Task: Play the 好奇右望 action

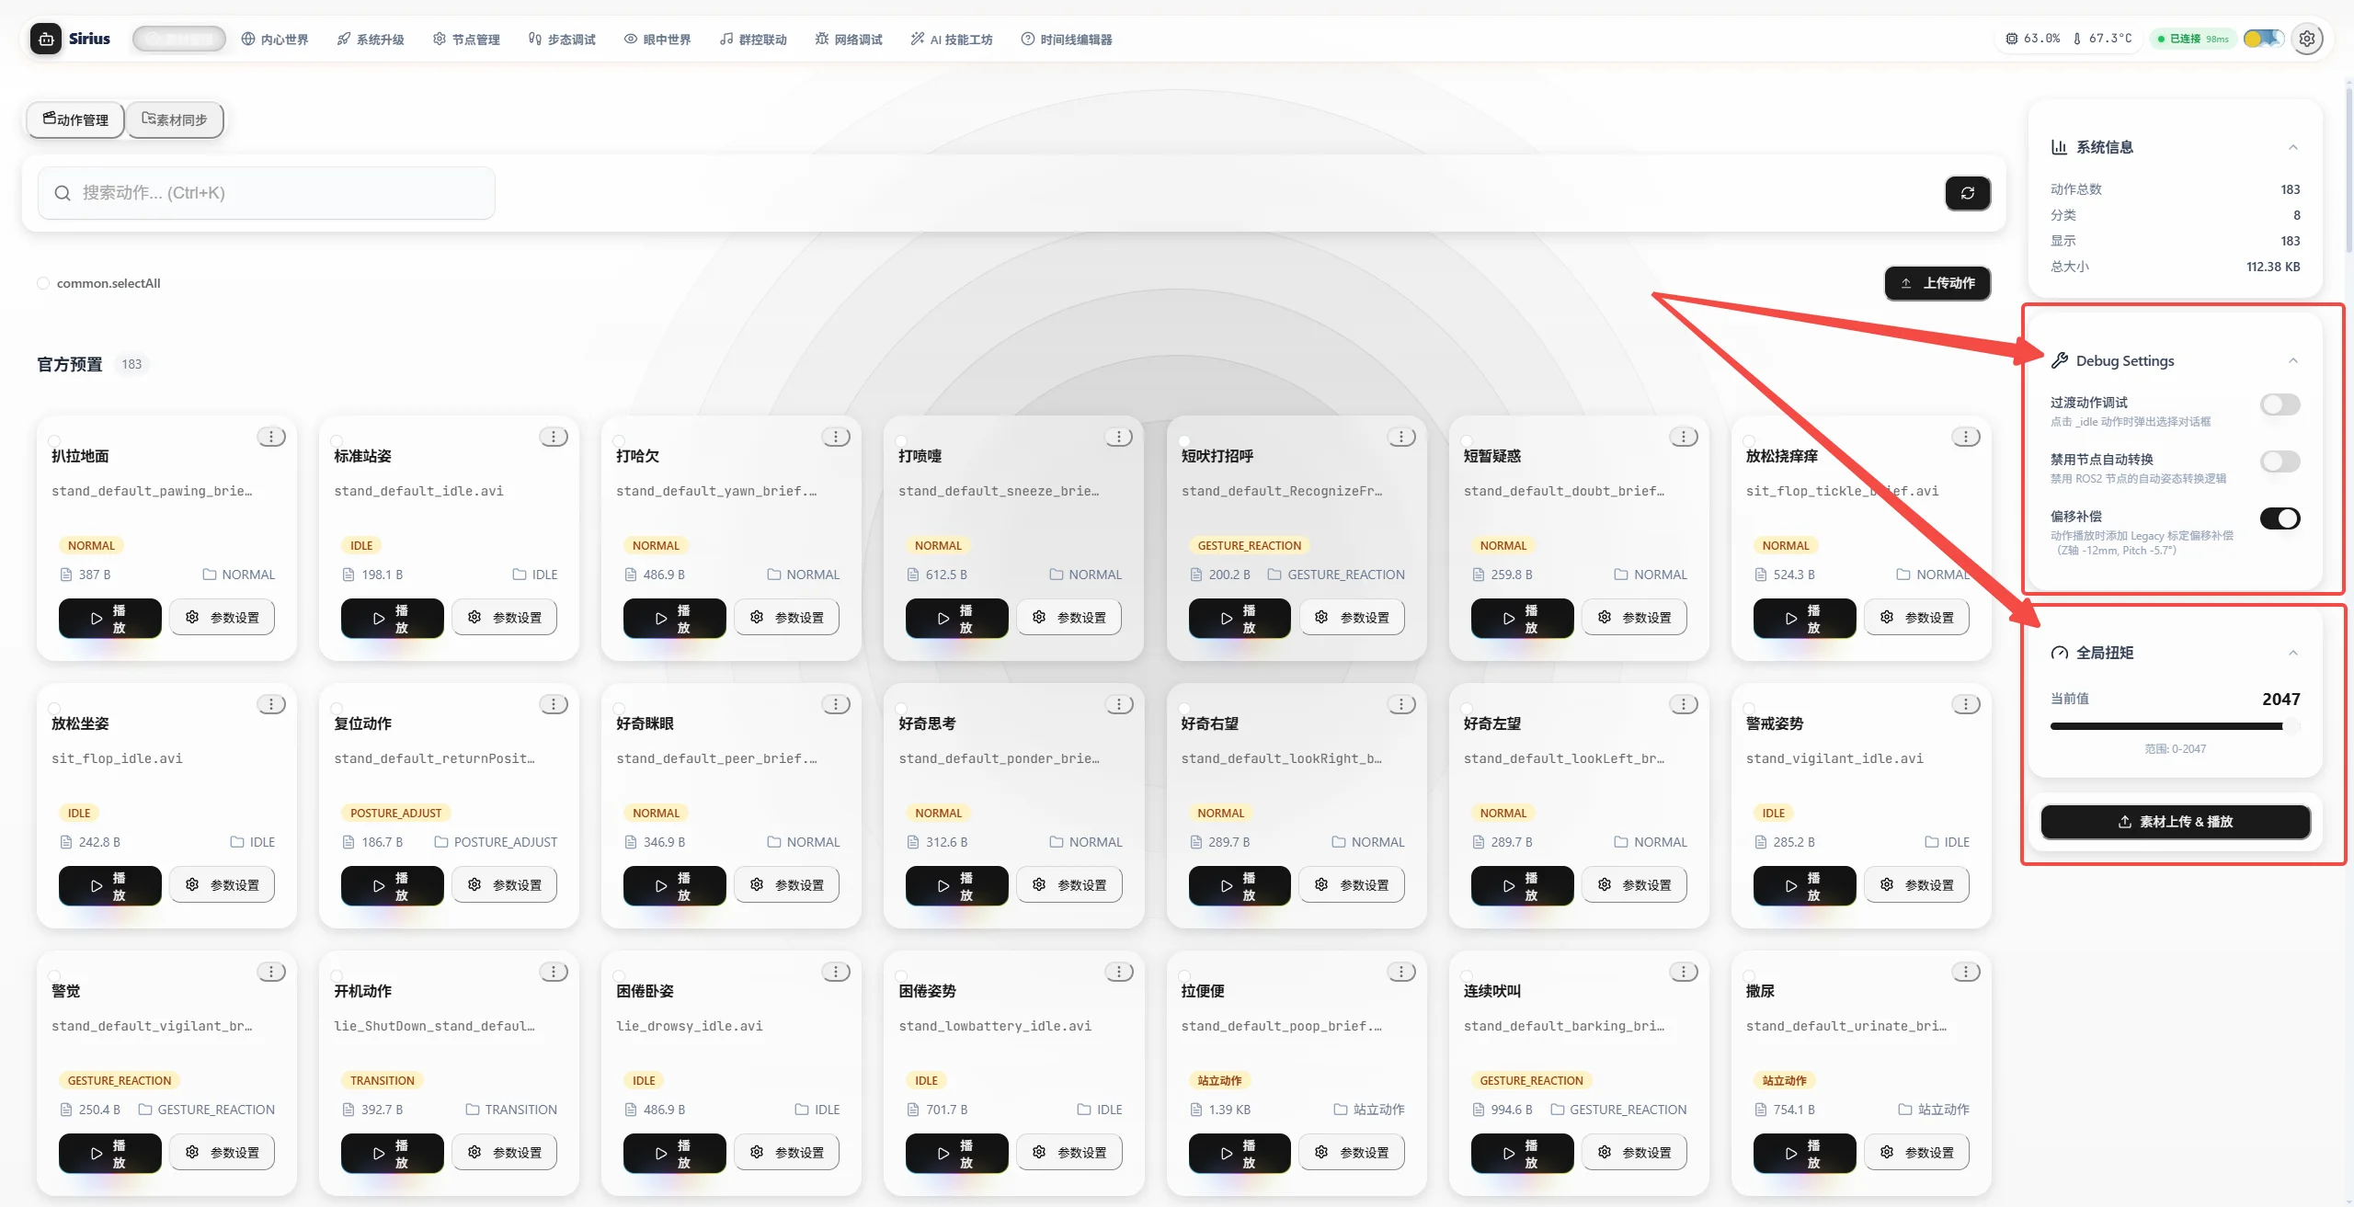Action: (x=1240, y=885)
